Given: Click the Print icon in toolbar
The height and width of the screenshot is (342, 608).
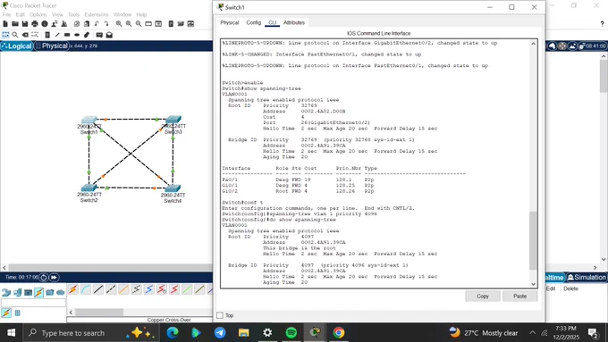Looking at the screenshot, I should coord(35,24).
